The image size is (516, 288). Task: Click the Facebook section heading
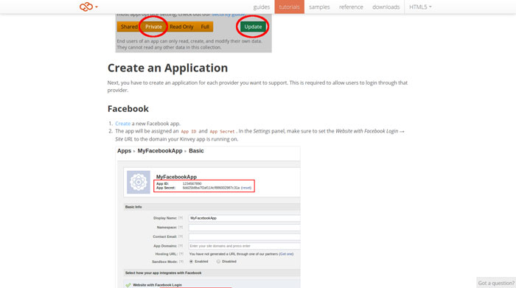(x=128, y=109)
